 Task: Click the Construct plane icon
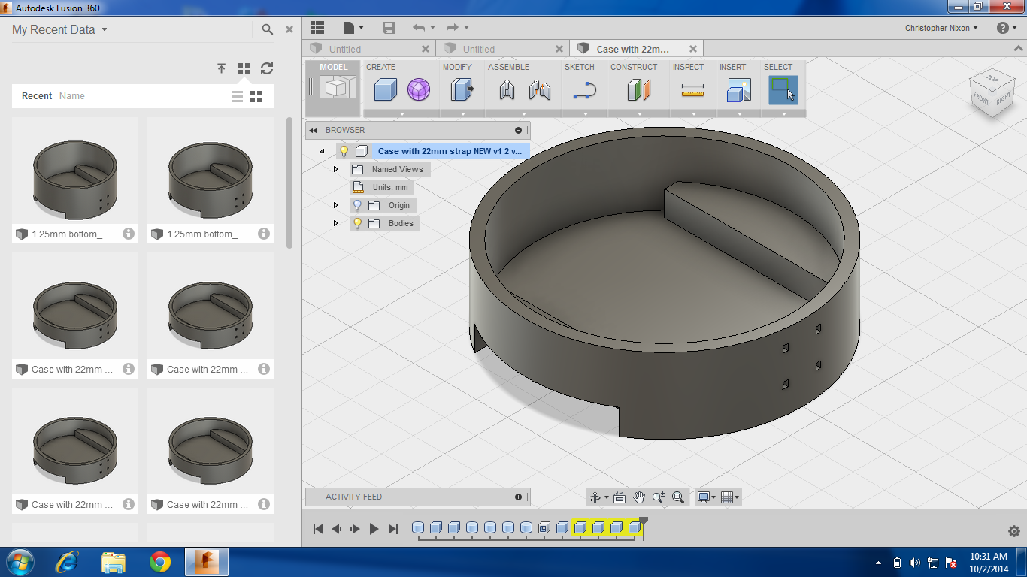click(x=638, y=91)
